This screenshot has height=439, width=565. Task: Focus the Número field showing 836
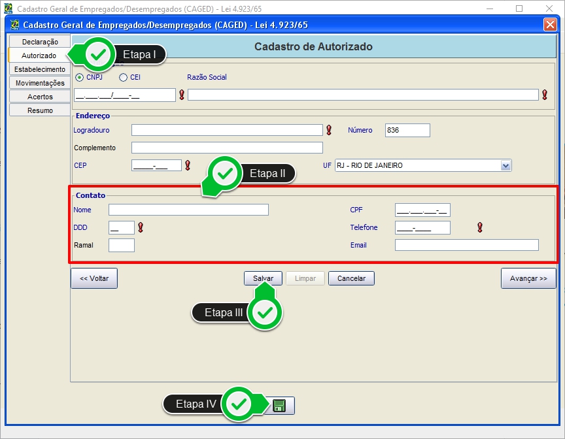[407, 130]
